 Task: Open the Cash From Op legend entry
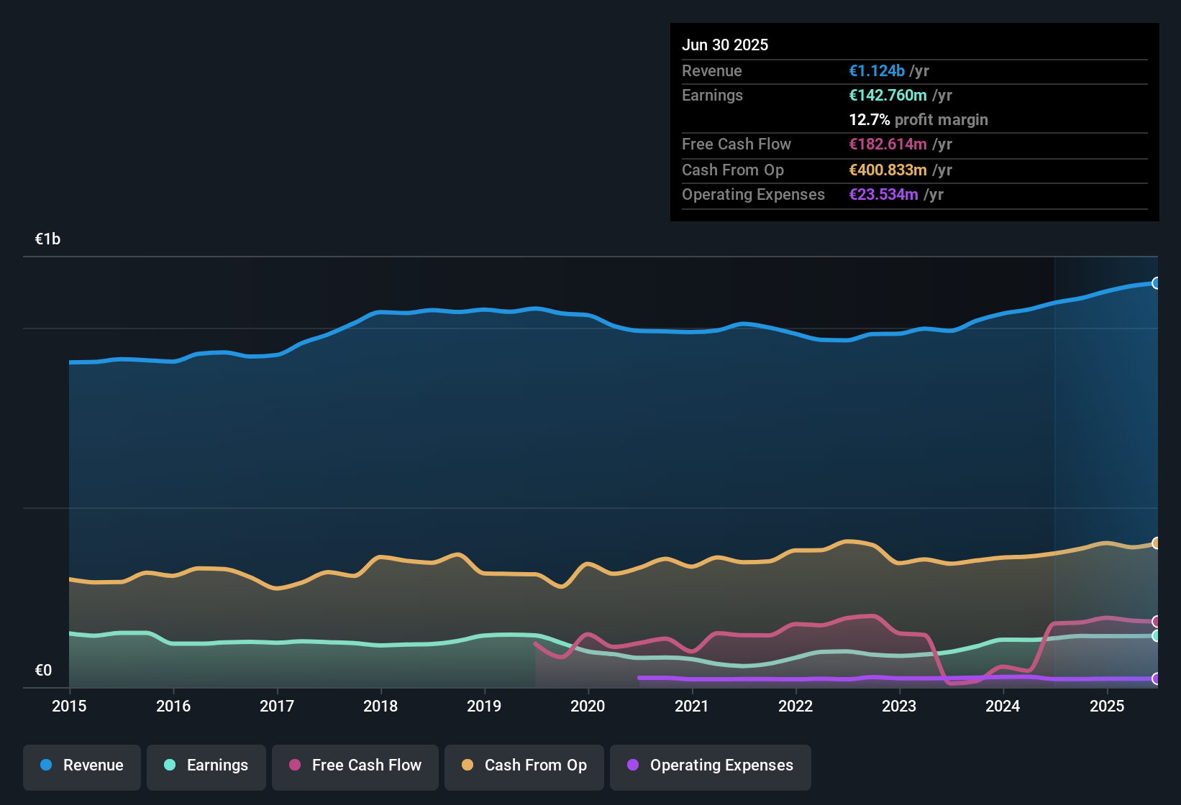pos(524,765)
